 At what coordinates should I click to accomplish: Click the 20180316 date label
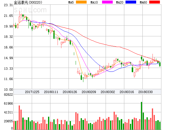coord(127,92)
